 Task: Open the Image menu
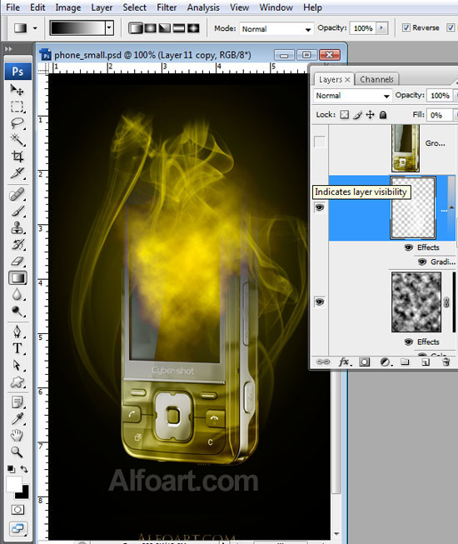(68, 7)
